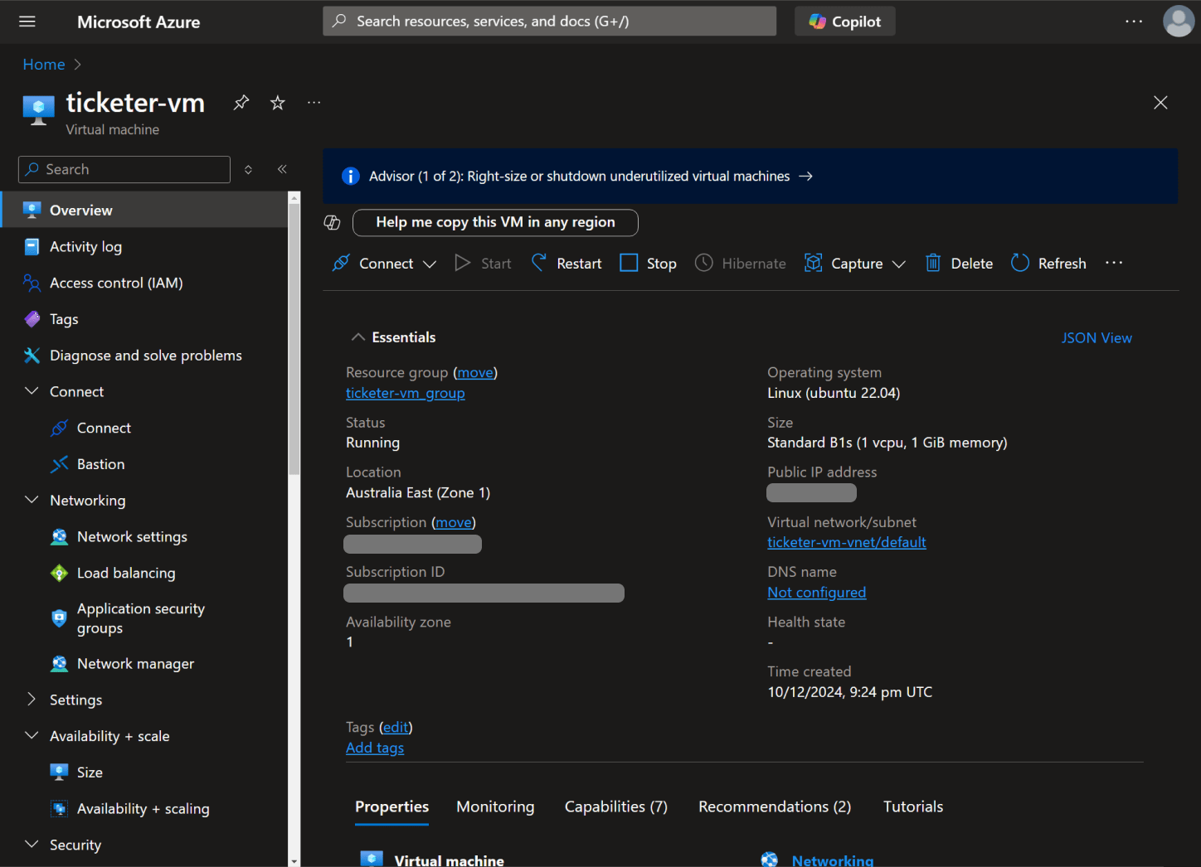Refresh the VM overview
This screenshot has height=867, width=1201.
[x=1048, y=264]
